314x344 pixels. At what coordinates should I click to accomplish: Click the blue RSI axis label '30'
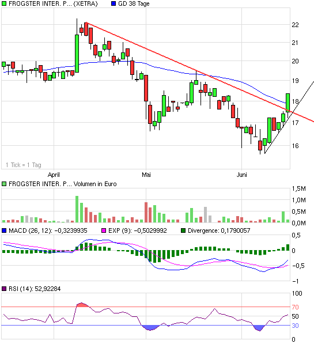point(296,326)
